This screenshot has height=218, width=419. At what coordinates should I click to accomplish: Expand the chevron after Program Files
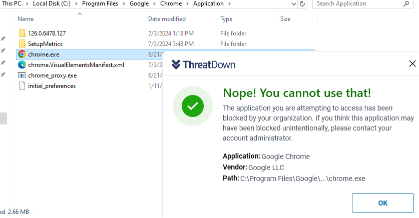pyautogui.click(x=124, y=3)
